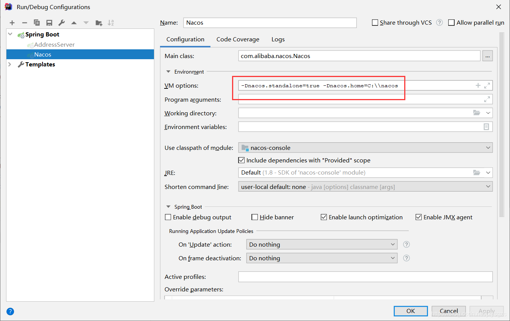Click the Templates wrench icon in tree
This screenshot has height=321, width=510.
pos(21,65)
